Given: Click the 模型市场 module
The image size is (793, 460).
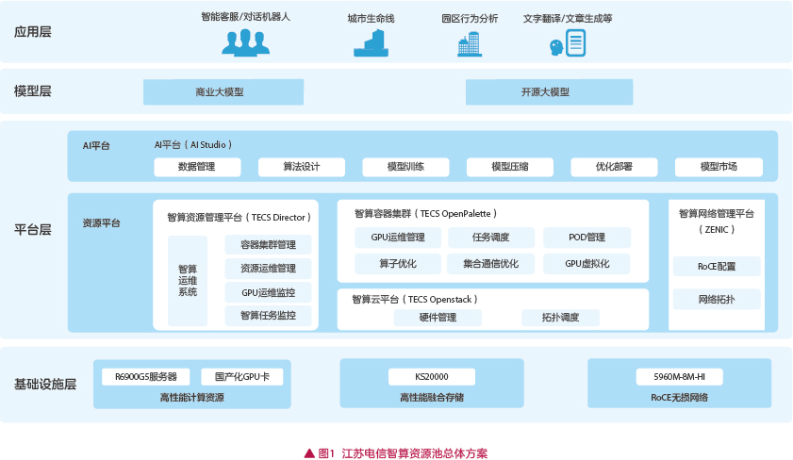Looking at the screenshot, I should 719,167.
